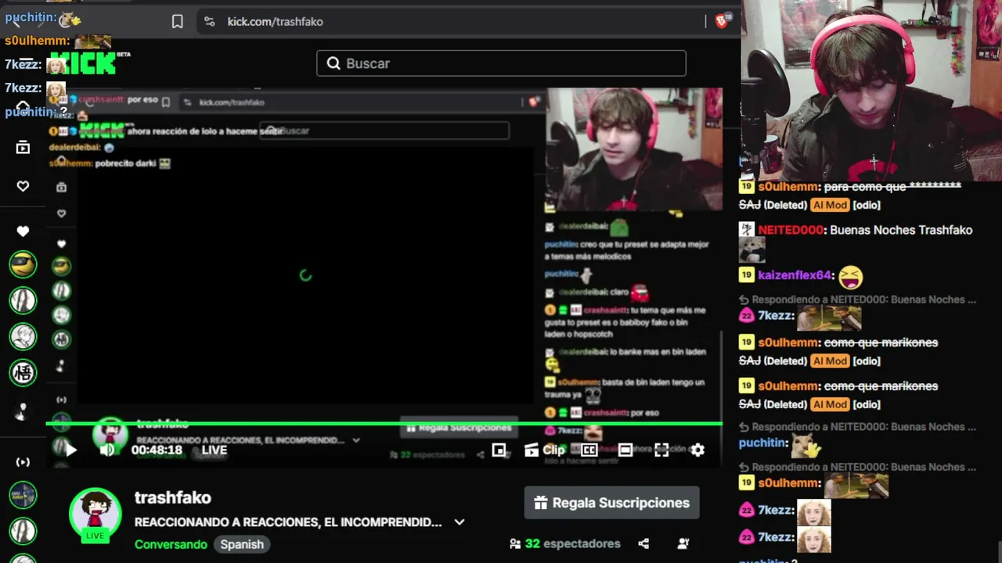Open the mini player (picture-in-picture) icon
The image size is (1002, 563).
pos(499,450)
